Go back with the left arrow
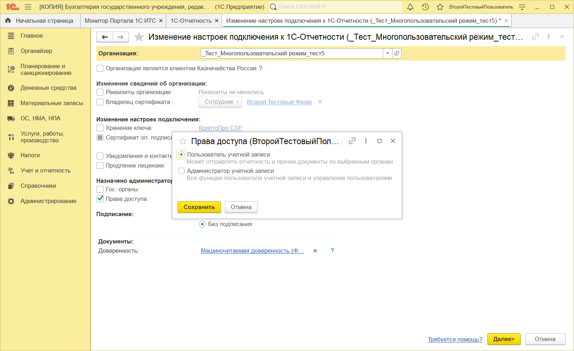This screenshot has width=574, height=351. click(104, 37)
